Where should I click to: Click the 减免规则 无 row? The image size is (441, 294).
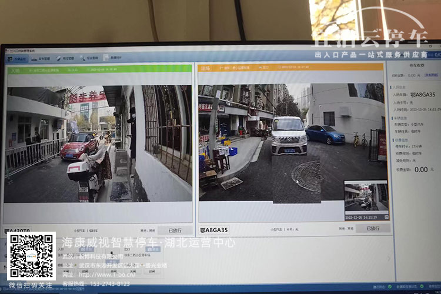point(406,161)
